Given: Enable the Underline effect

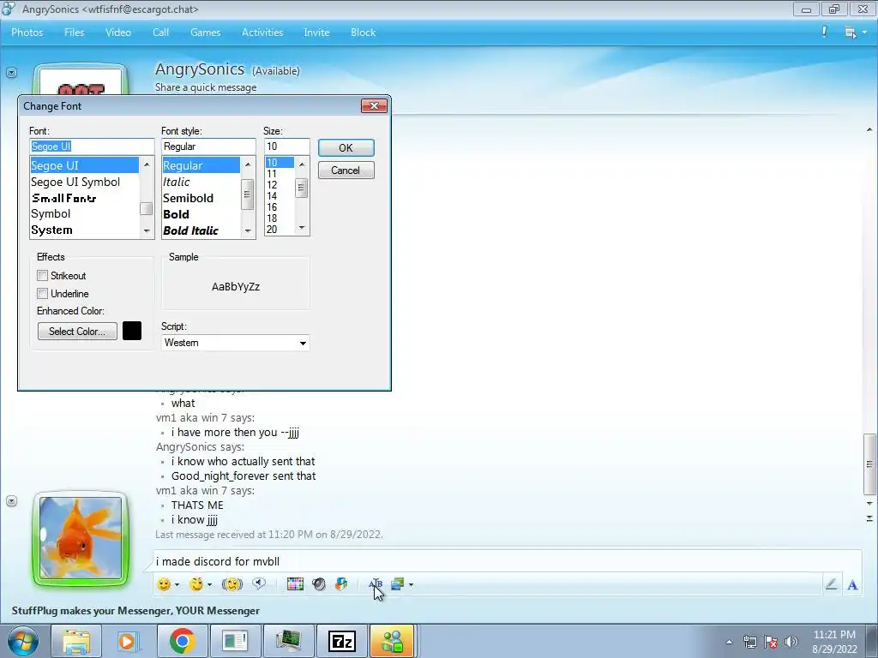Looking at the screenshot, I should (x=43, y=293).
